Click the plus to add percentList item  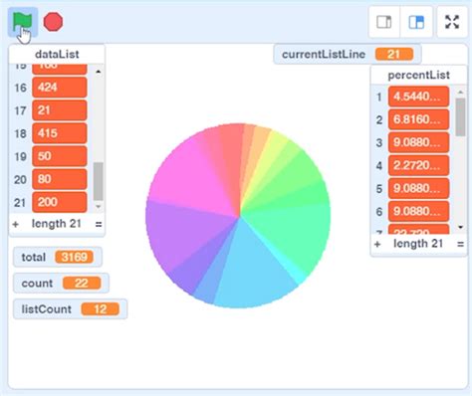point(377,245)
